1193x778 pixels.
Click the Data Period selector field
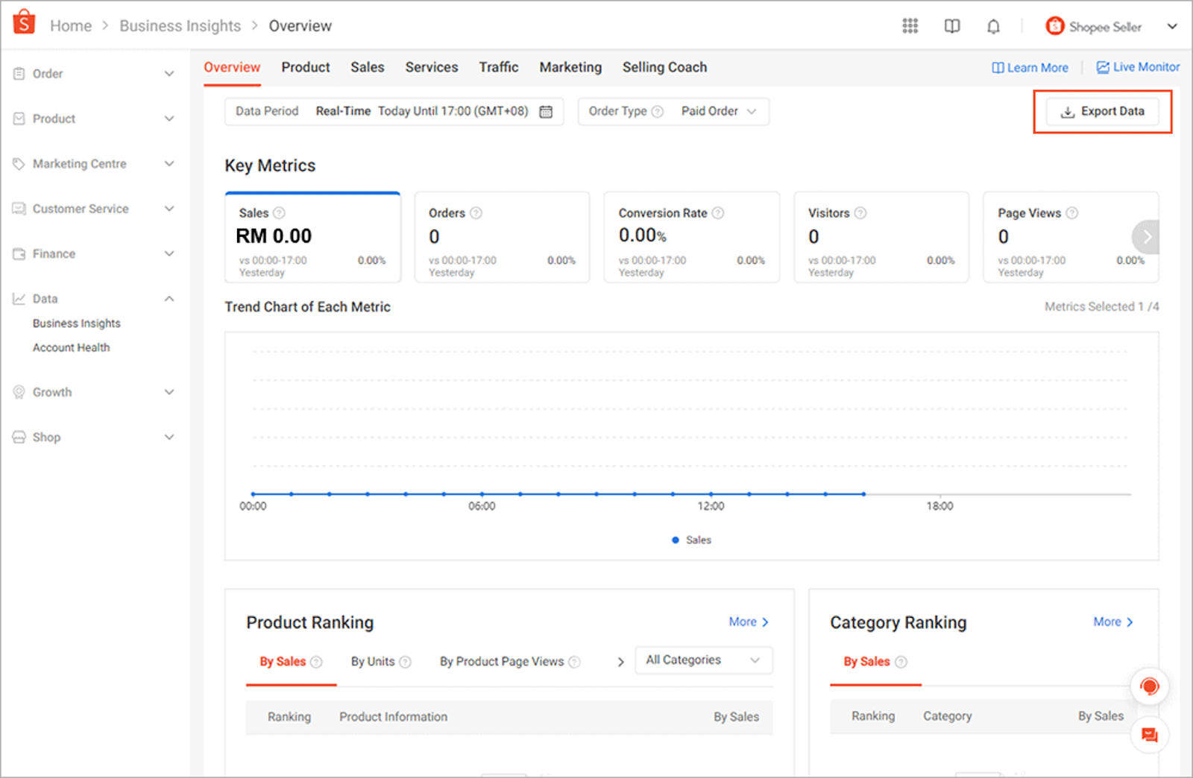pos(394,111)
